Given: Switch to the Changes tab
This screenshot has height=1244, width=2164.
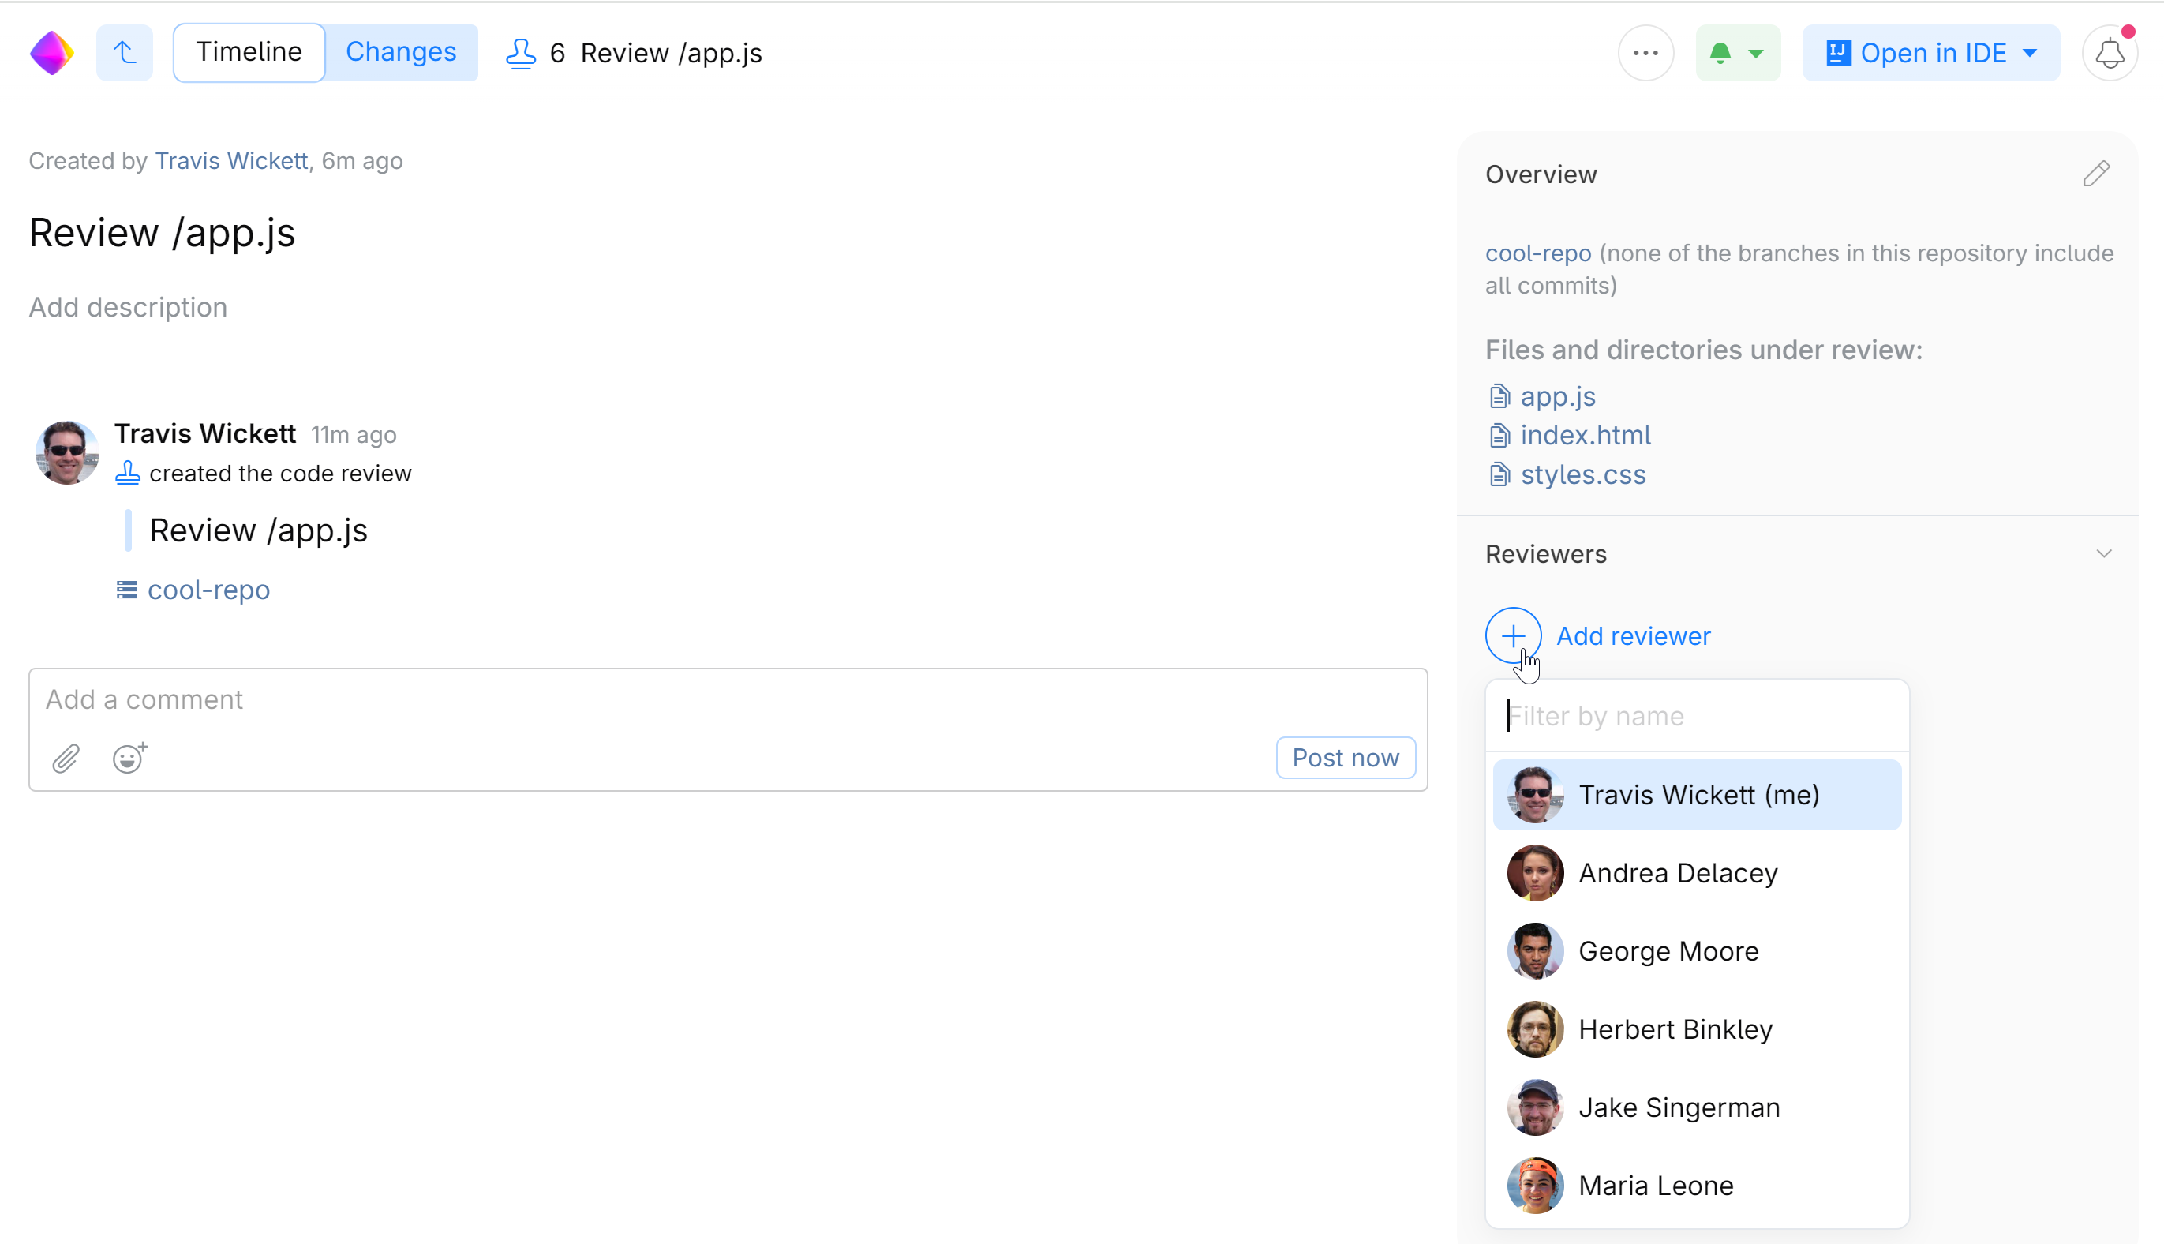Looking at the screenshot, I should [x=402, y=51].
